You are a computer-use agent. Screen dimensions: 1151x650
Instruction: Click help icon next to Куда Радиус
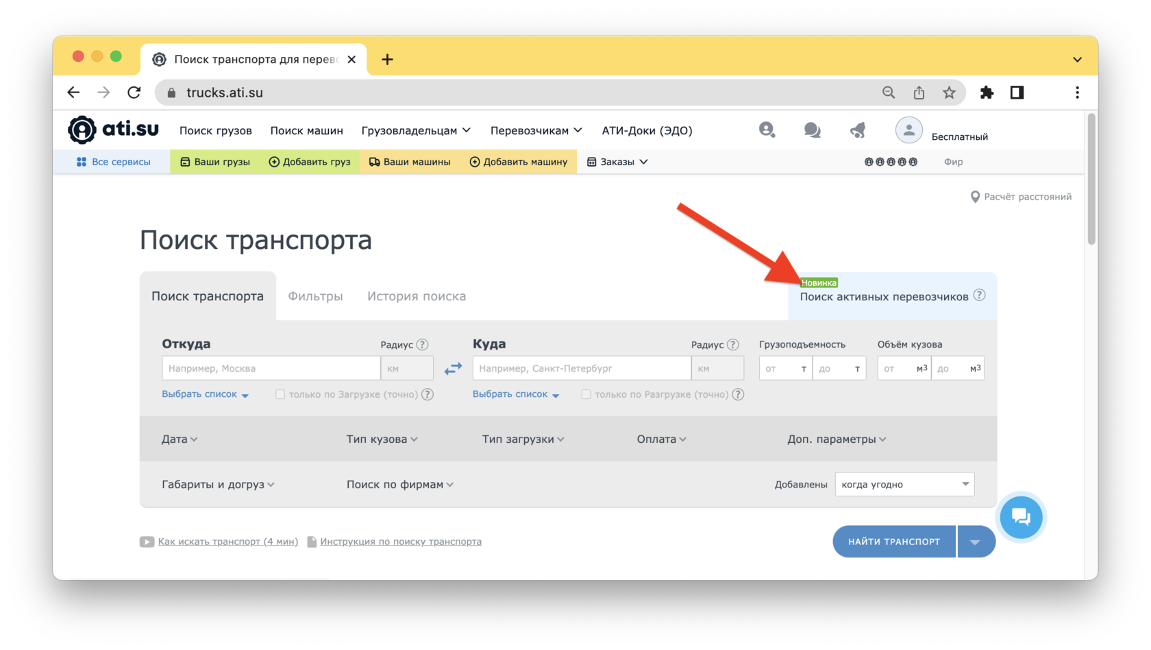point(733,344)
